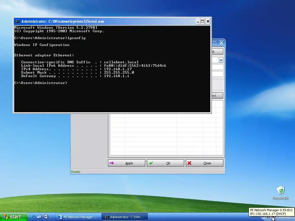Click the Close button in PE Network Manager
295x221 pixels.
coord(205,163)
